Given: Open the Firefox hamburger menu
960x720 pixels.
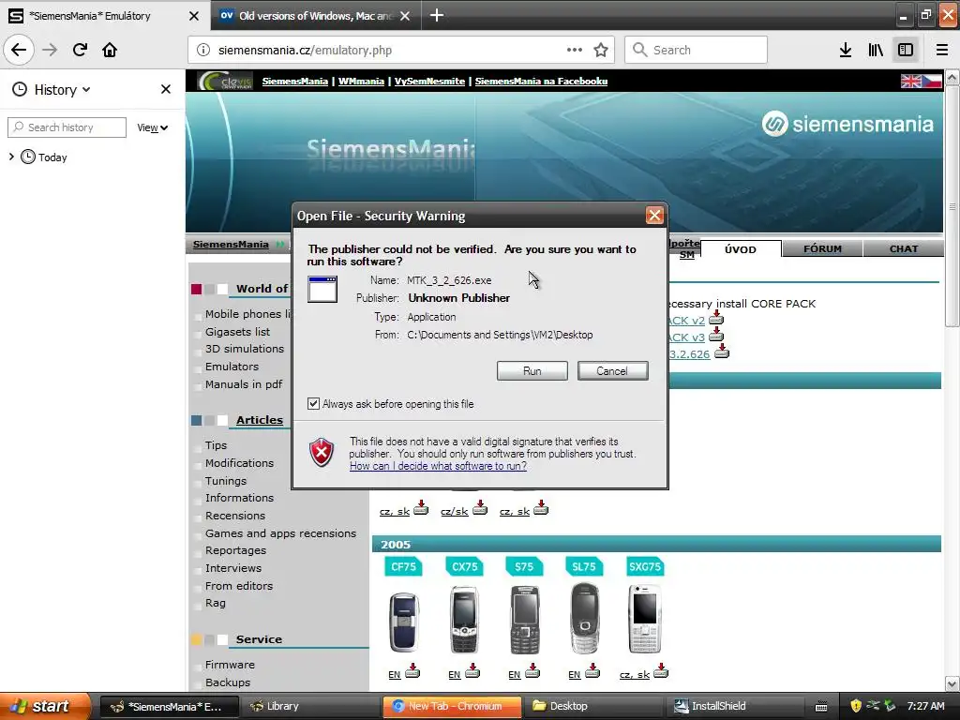Looking at the screenshot, I should (x=942, y=50).
